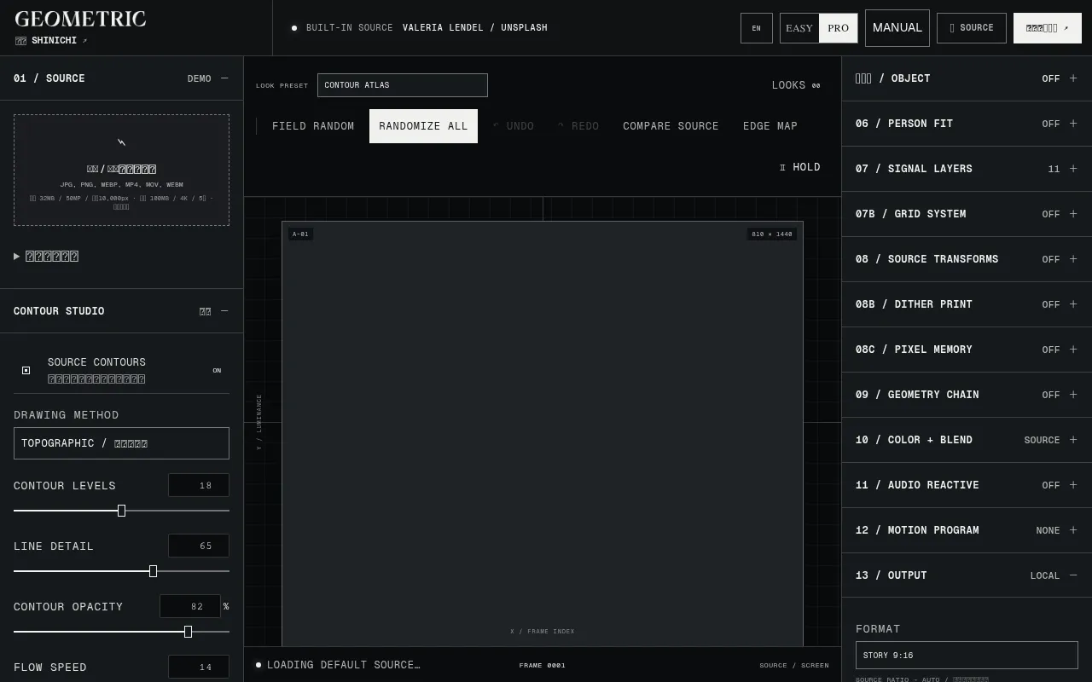The width and height of the screenshot is (1092, 682).
Task: Toggle Compare Source view
Action: (671, 126)
